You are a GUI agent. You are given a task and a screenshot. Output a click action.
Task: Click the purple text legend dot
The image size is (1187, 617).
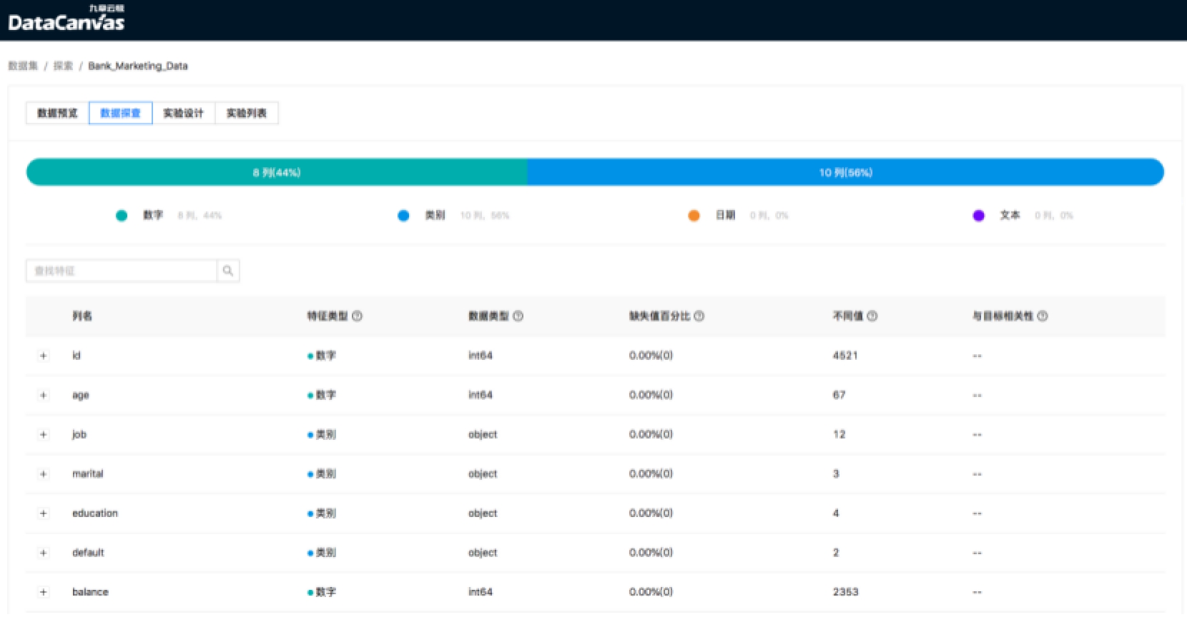[979, 216]
